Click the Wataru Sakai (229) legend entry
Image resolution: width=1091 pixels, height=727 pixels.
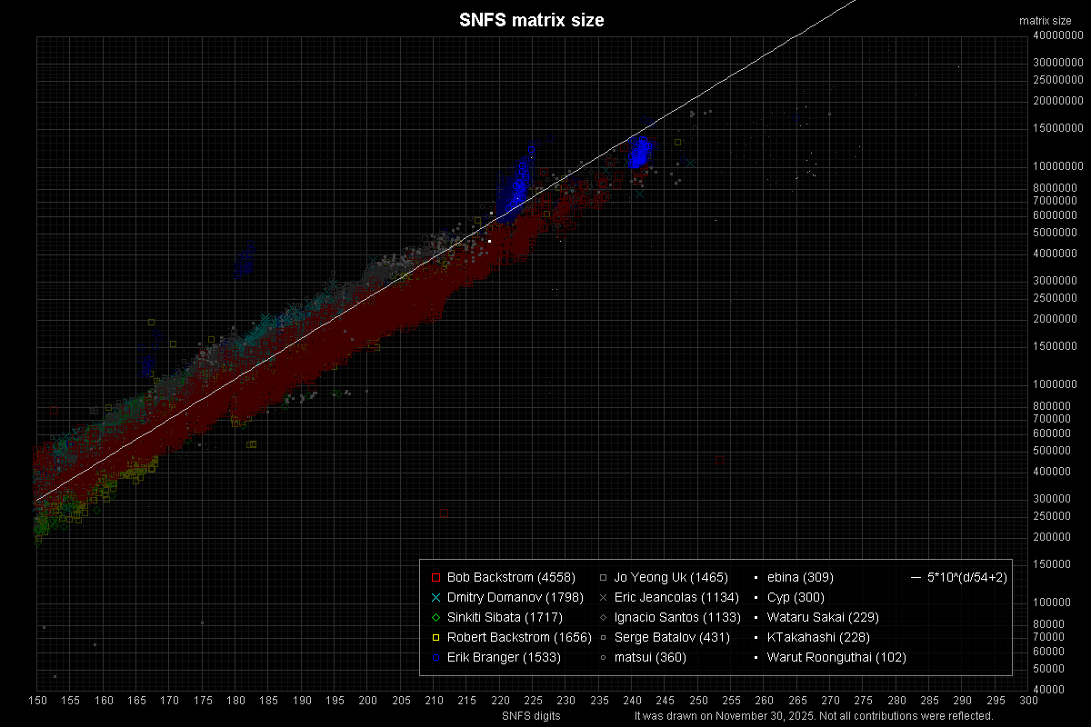click(x=823, y=617)
